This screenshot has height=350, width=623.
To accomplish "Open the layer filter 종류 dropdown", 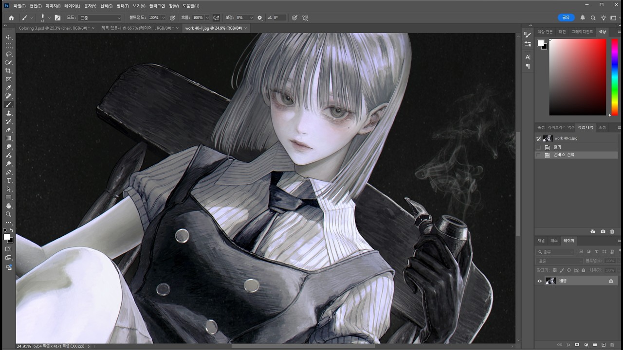I will pyautogui.click(x=555, y=252).
